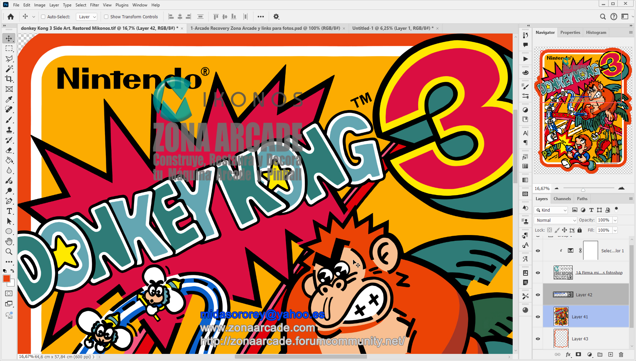Image resolution: width=636 pixels, height=361 pixels.
Task: Select the Brush tool
Action: click(9, 120)
